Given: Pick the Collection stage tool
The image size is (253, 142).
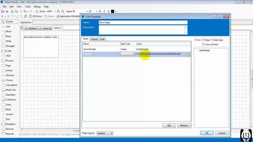Looking at the screenshot, I should pos(9,100).
